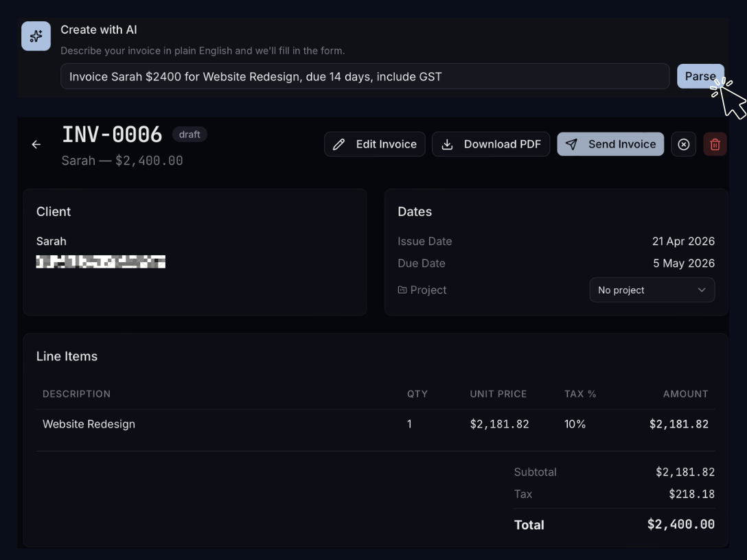Viewport: 747px width, 560px height.
Task: Click the DESCRIPTION column header
Action: [x=76, y=394]
